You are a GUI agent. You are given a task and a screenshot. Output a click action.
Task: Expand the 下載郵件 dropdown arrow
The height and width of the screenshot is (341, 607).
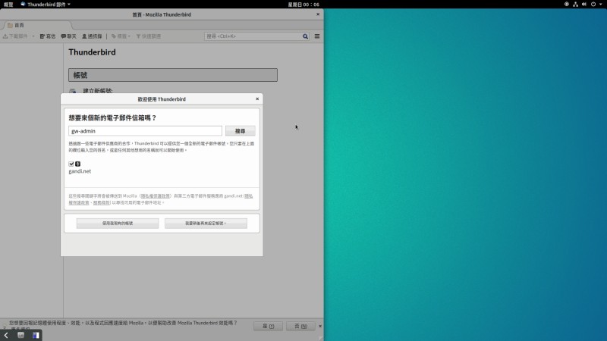click(33, 36)
